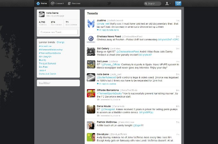Open the Blue Ivy trend
Screen dimensions: 218x144
43,60
